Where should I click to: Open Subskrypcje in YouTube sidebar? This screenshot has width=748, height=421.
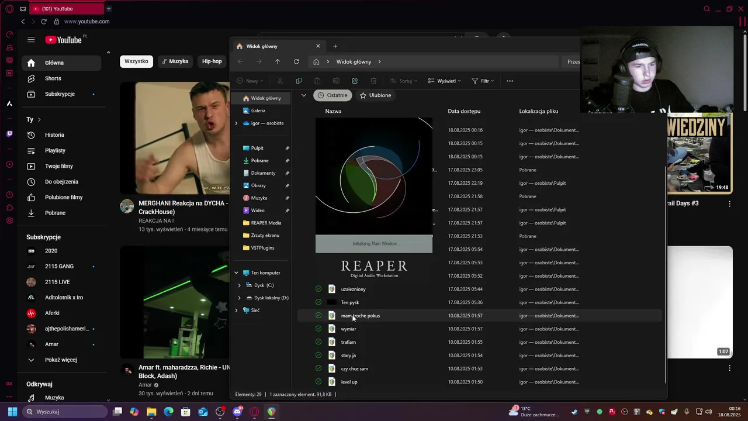(61, 94)
